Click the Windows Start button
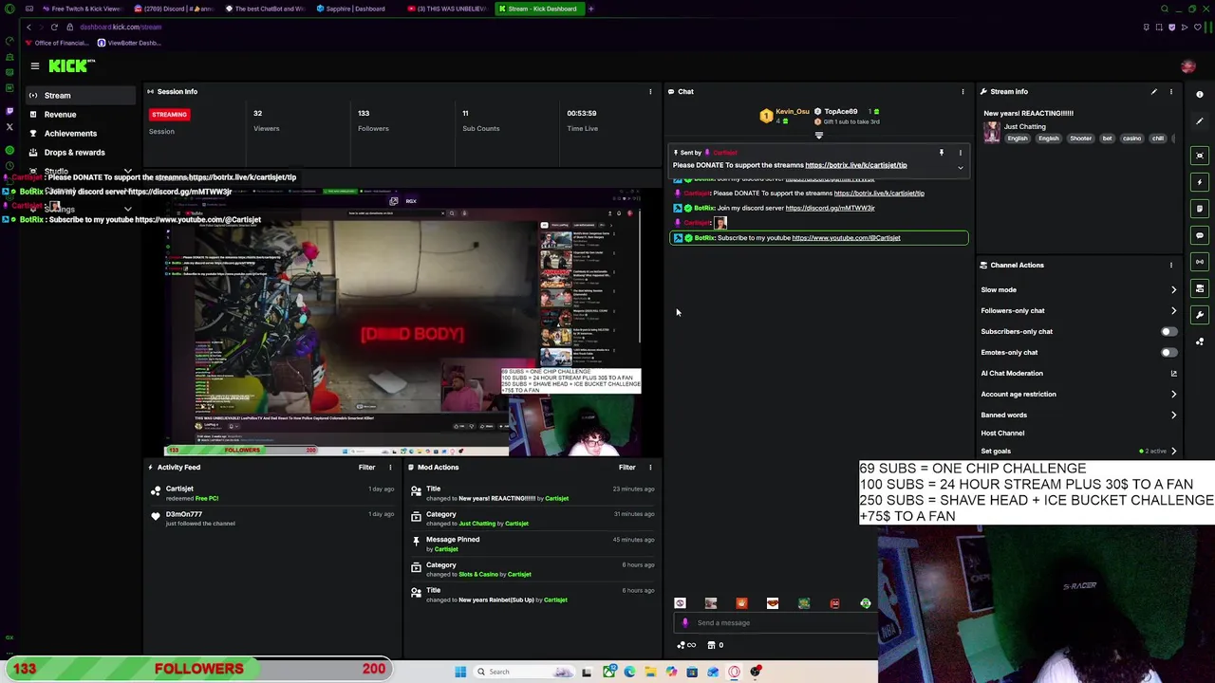Viewport: 1215px width, 683px height. point(460,672)
